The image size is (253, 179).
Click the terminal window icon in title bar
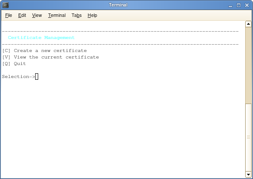6,5
